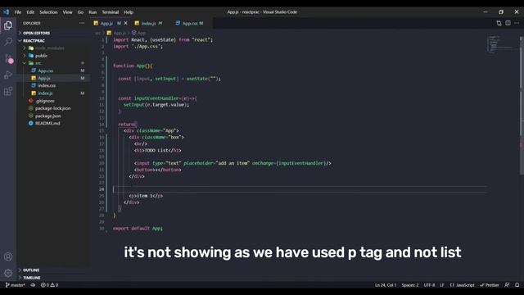The width and height of the screenshot is (524, 295).
Task: Open notifications bell icon
Action: 517,285
